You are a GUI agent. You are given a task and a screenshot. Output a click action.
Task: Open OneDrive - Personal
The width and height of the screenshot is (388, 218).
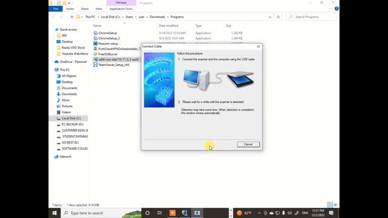pyautogui.click(x=73, y=62)
